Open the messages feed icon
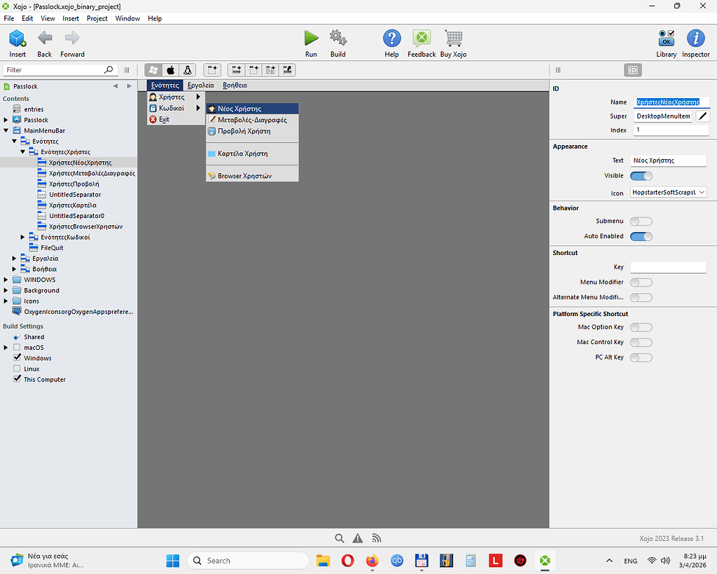The image size is (717, 574). click(376, 538)
